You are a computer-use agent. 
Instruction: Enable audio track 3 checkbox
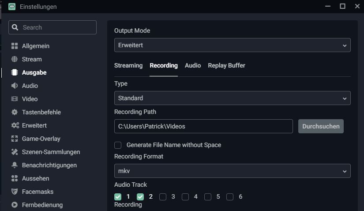coord(163,197)
